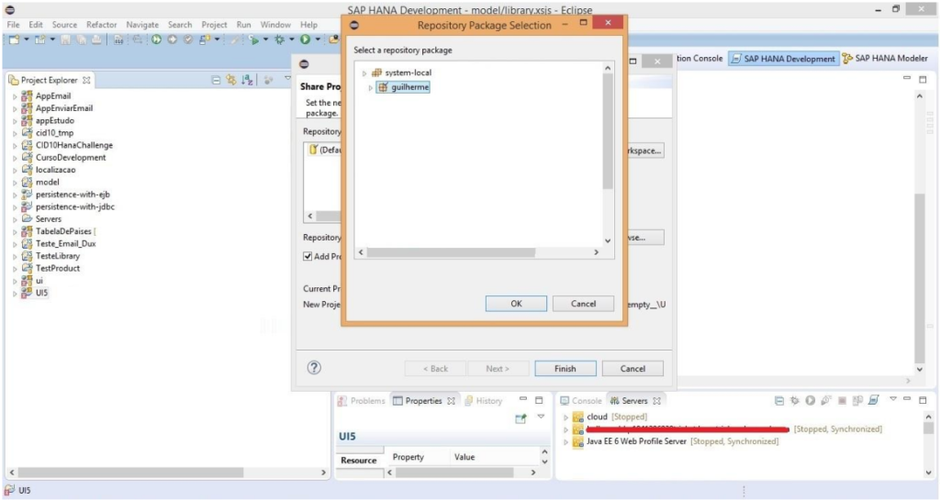Click the help question mark icon
The image size is (940, 501).
point(314,368)
